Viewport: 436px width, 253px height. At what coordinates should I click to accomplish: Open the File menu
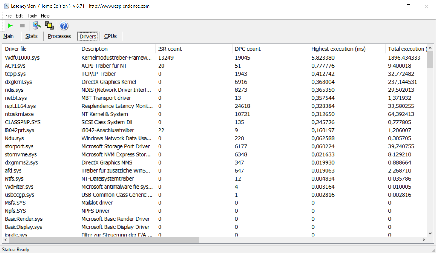coord(8,16)
